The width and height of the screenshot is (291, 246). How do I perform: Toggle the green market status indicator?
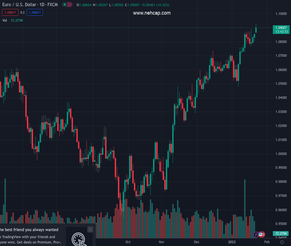(x=65, y=5)
